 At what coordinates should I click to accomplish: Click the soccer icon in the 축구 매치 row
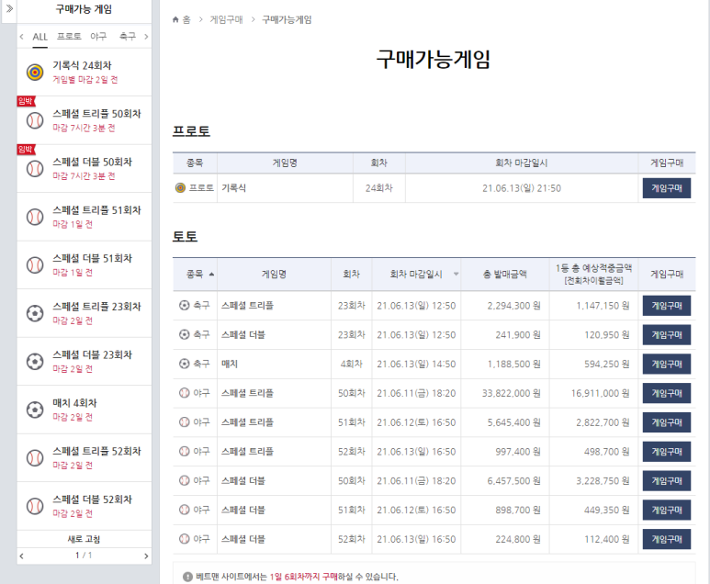[x=184, y=364]
